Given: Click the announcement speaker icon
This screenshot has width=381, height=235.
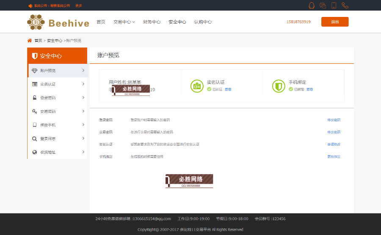Looking at the screenshot, I should tap(30, 5).
